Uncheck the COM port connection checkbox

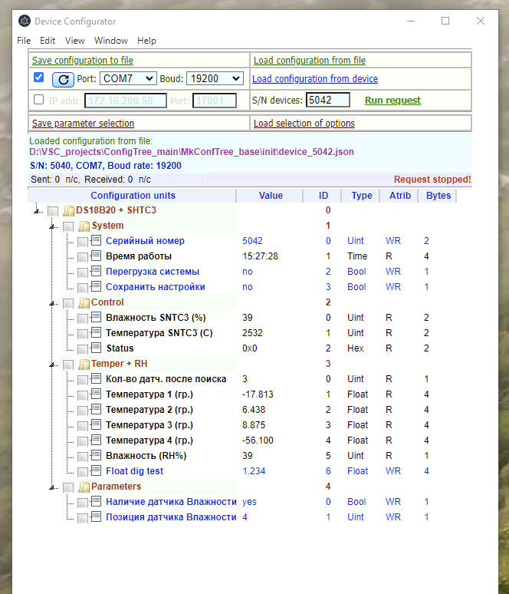pos(38,78)
